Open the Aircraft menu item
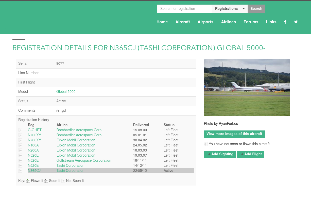The image size is (311, 216). tap(183, 22)
